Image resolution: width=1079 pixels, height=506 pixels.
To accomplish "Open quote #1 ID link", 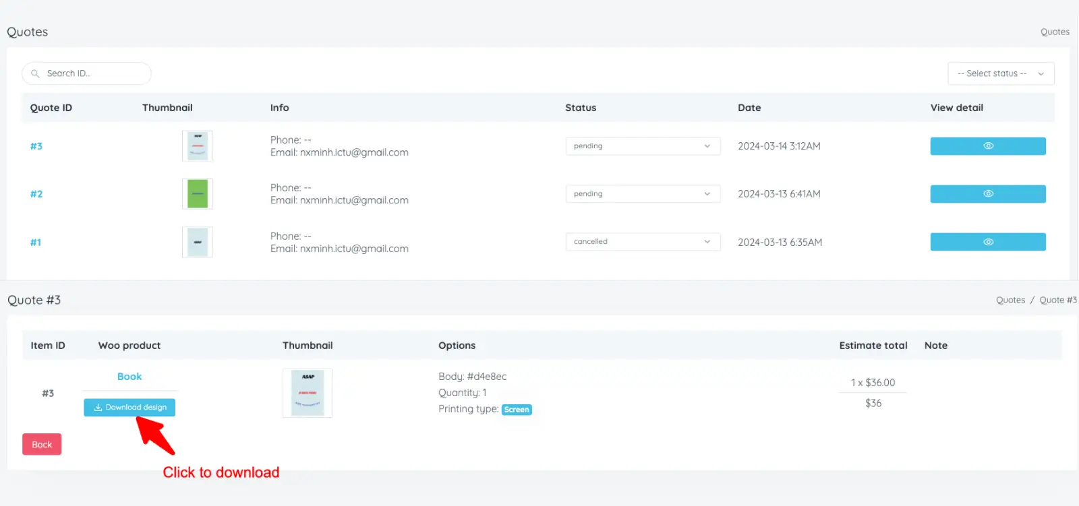I will click(x=36, y=243).
